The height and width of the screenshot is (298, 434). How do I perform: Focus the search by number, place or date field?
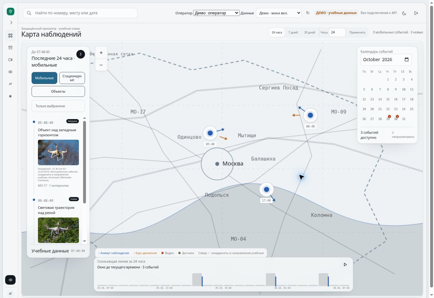point(80,13)
